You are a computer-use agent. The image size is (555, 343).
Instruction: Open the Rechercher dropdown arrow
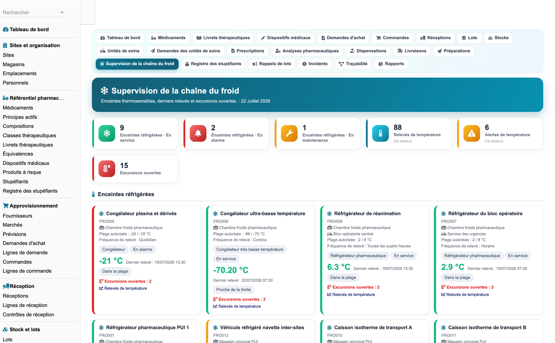tap(62, 13)
